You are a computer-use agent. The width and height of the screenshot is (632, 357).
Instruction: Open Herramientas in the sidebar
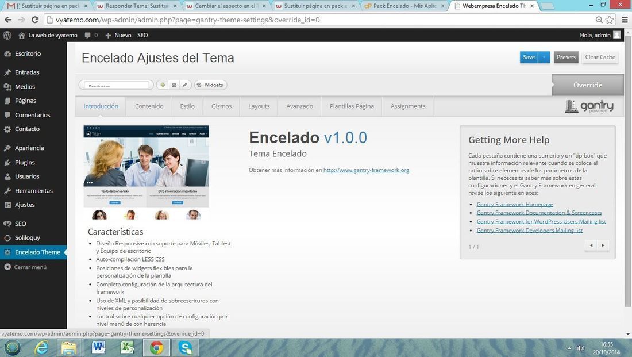point(33,191)
